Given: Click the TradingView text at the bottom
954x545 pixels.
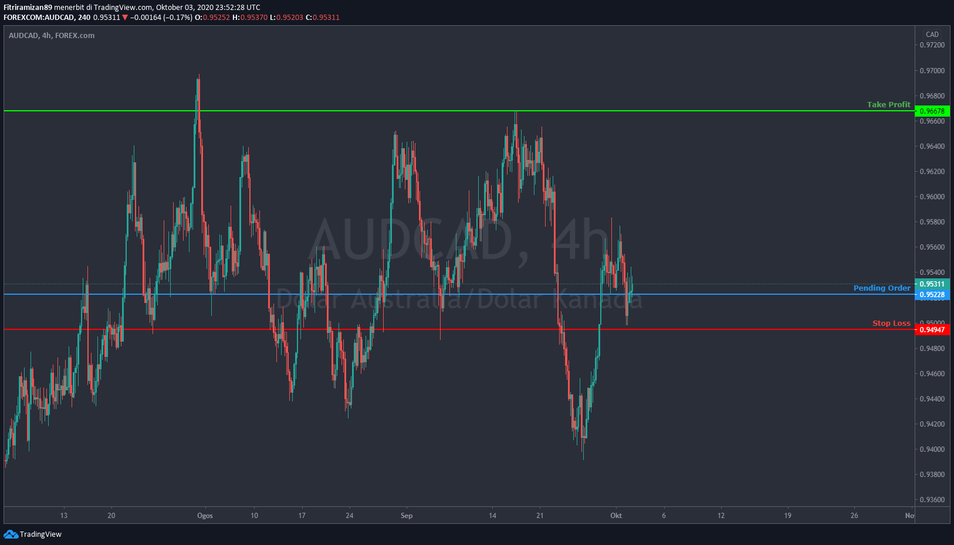Looking at the screenshot, I should 40,534.
